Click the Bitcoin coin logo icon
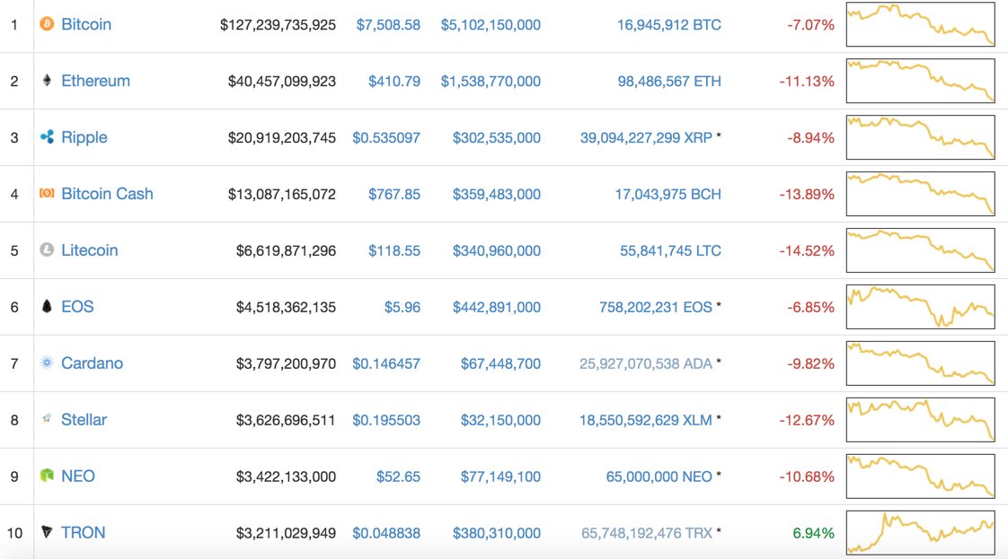This screenshot has height=559, width=1008. pos(47,24)
